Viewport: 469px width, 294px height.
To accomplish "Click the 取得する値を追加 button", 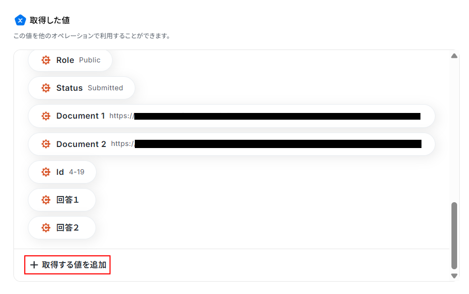I will click(67, 265).
